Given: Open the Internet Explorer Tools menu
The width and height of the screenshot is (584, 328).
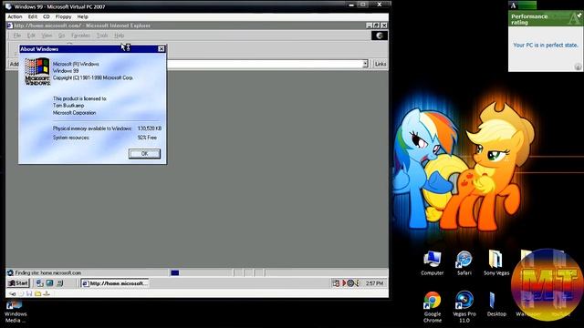Looking at the screenshot, I should point(102,36).
